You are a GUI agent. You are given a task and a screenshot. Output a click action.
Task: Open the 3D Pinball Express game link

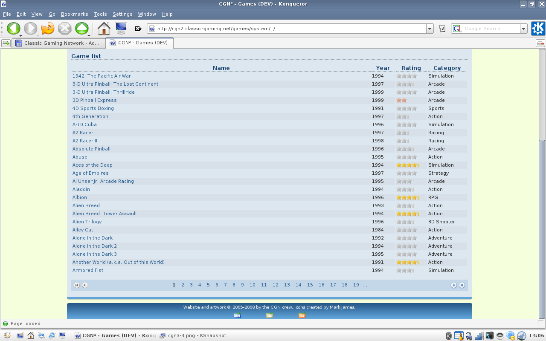click(x=95, y=100)
